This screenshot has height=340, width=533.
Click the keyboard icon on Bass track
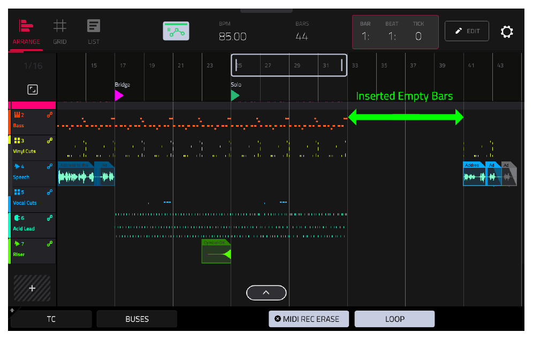point(17,115)
